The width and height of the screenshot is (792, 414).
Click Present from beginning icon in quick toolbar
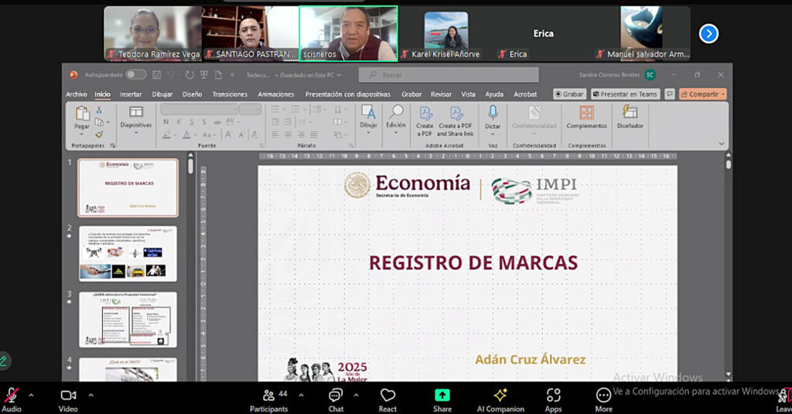pyautogui.click(x=204, y=75)
